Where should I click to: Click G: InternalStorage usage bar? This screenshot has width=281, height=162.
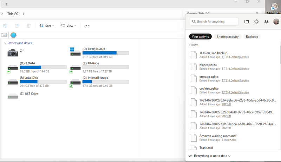[106, 82]
